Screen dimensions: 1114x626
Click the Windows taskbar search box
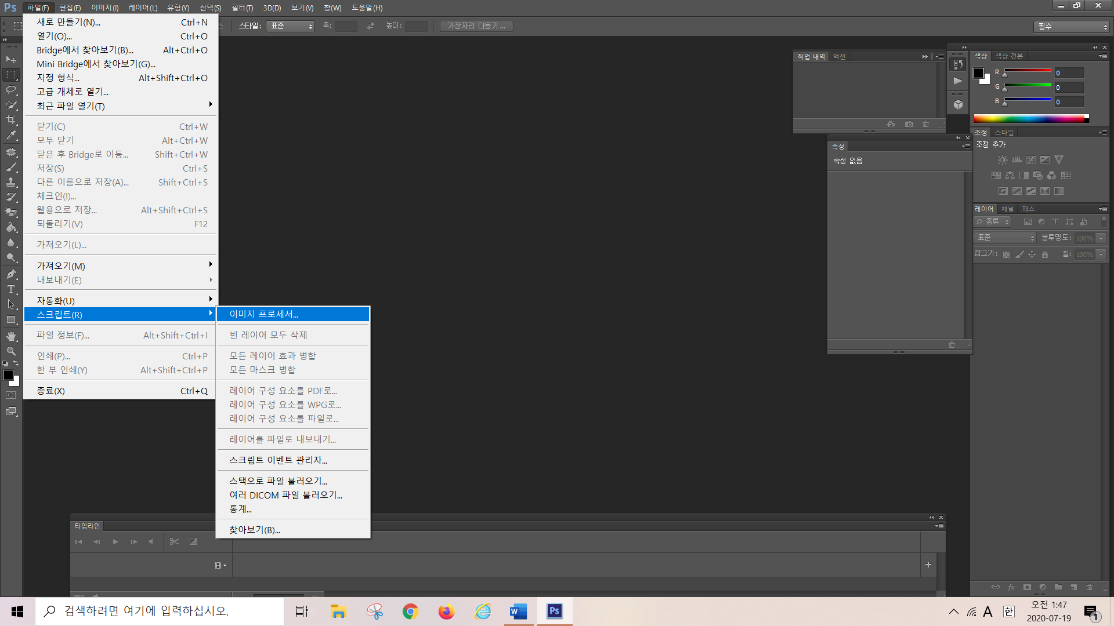(160, 611)
